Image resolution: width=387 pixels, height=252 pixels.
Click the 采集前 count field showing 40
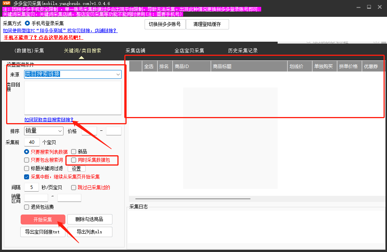[x=32, y=142]
